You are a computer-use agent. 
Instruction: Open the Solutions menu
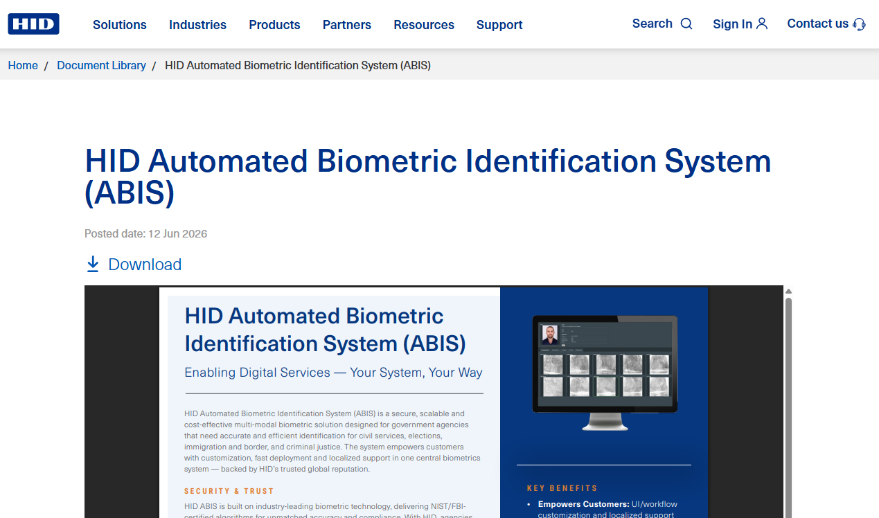click(x=120, y=25)
